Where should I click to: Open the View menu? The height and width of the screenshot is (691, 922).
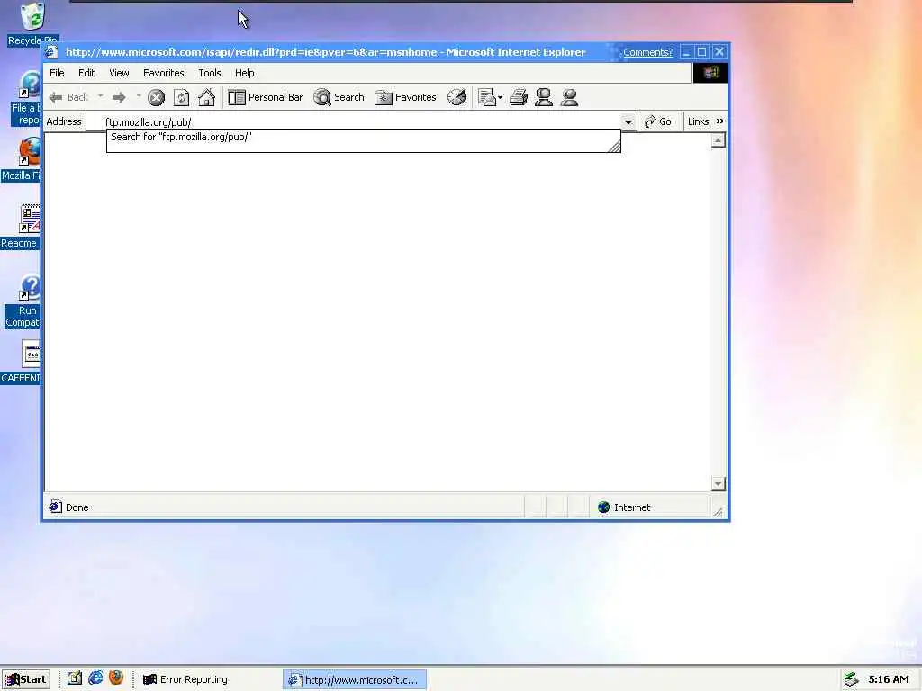coord(119,73)
